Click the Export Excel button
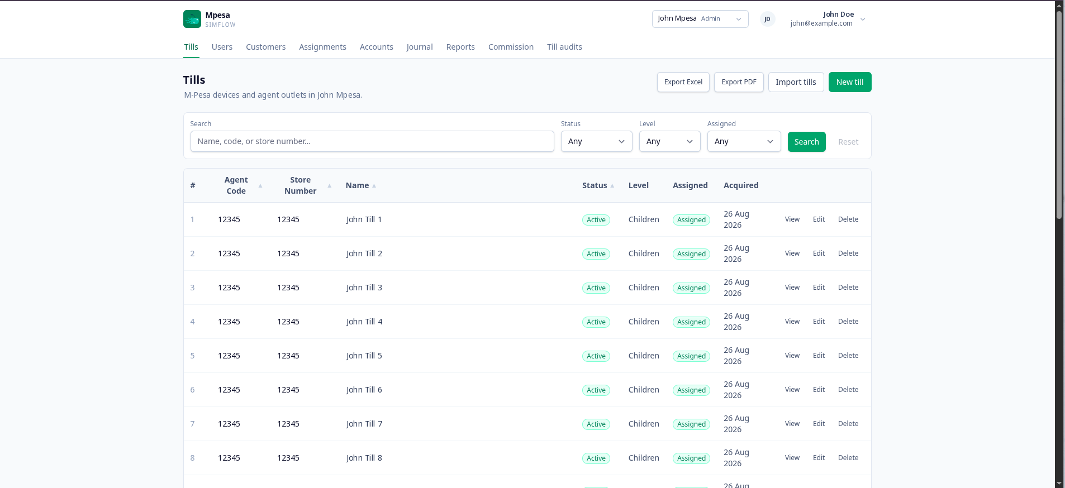Viewport: 1065px width, 488px height. [683, 82]
